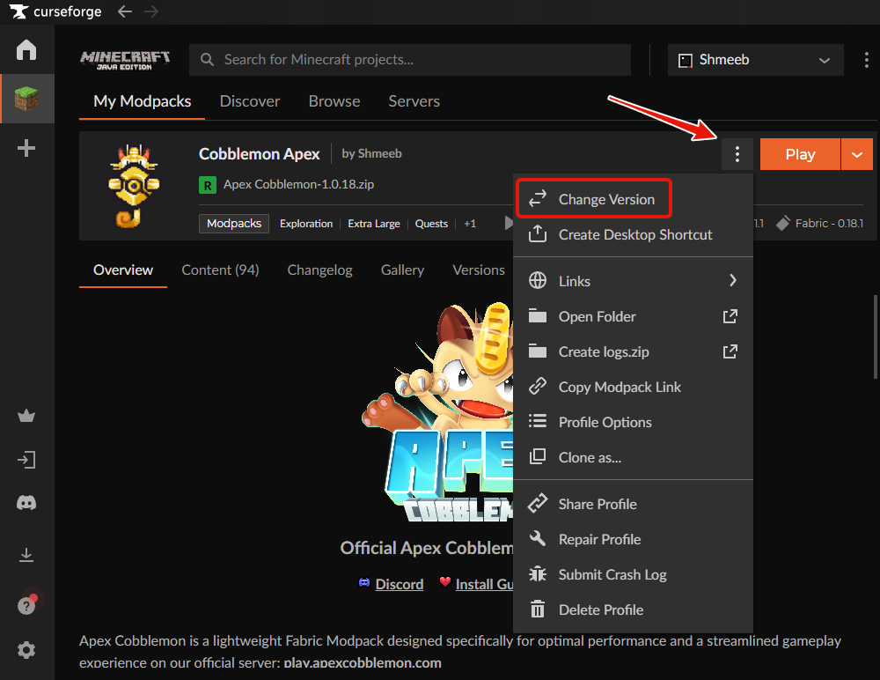Select Copy Modpack Link
880x680 pixels.
(633, 388)
